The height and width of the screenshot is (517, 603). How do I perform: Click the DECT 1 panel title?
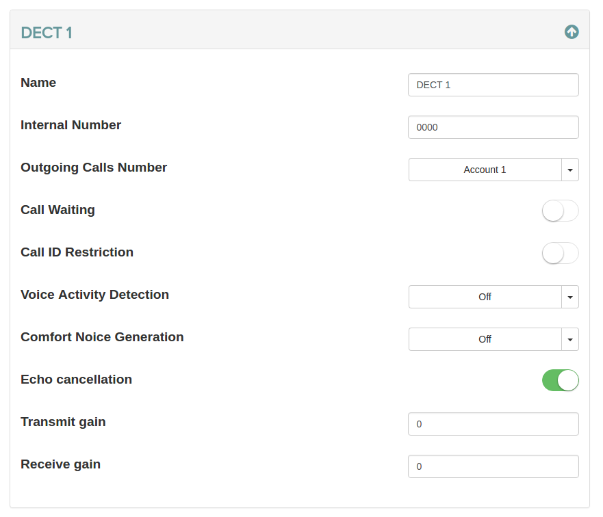pos(47,33)
